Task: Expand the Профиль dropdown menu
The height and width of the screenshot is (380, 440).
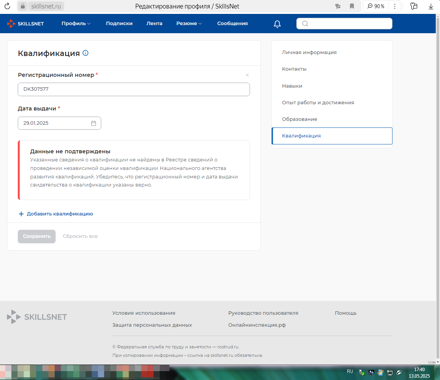Action: 76,24
